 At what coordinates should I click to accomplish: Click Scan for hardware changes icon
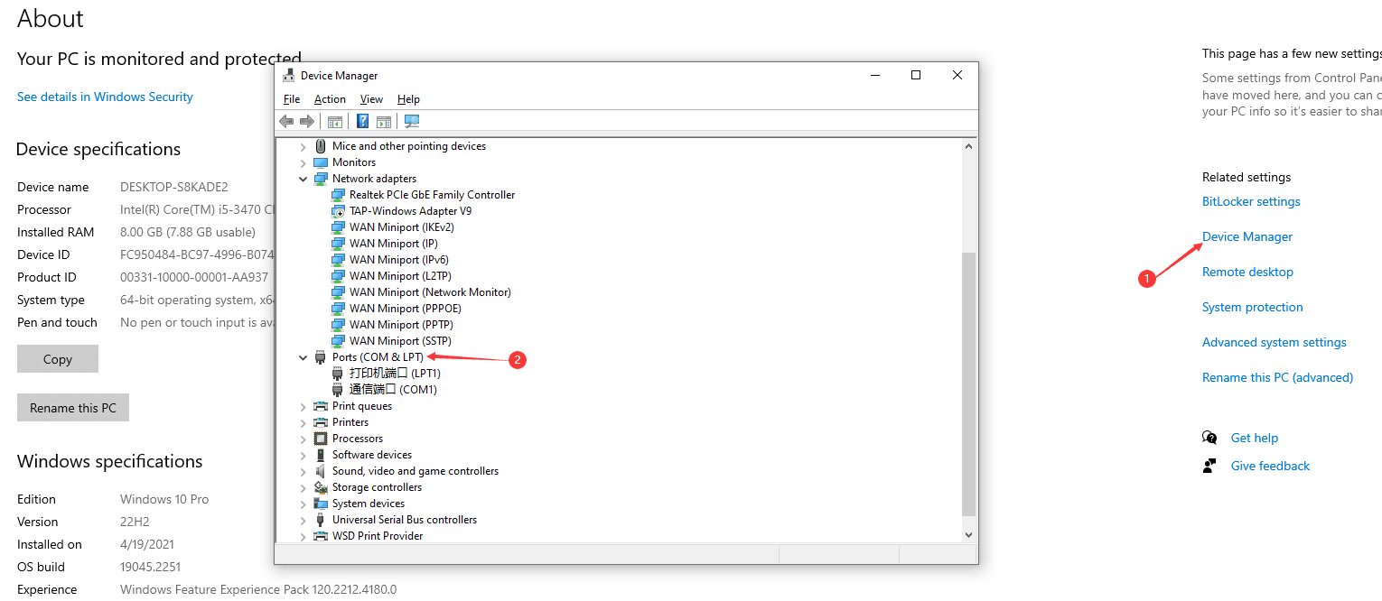[x=412, y=122]
